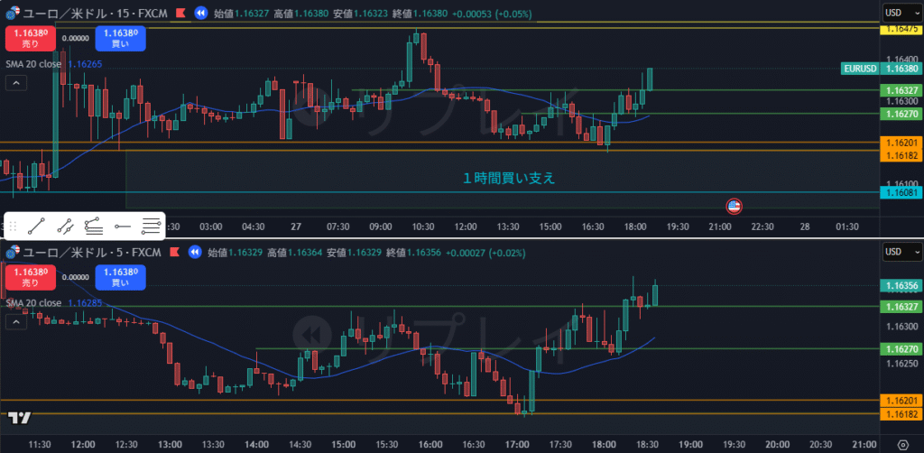Image resolution: width=924 pixels, height=453 pixels.
Task: Open the USD currency dropdown on the top chart
Action: pyautogui.click(x=900, y=13)
